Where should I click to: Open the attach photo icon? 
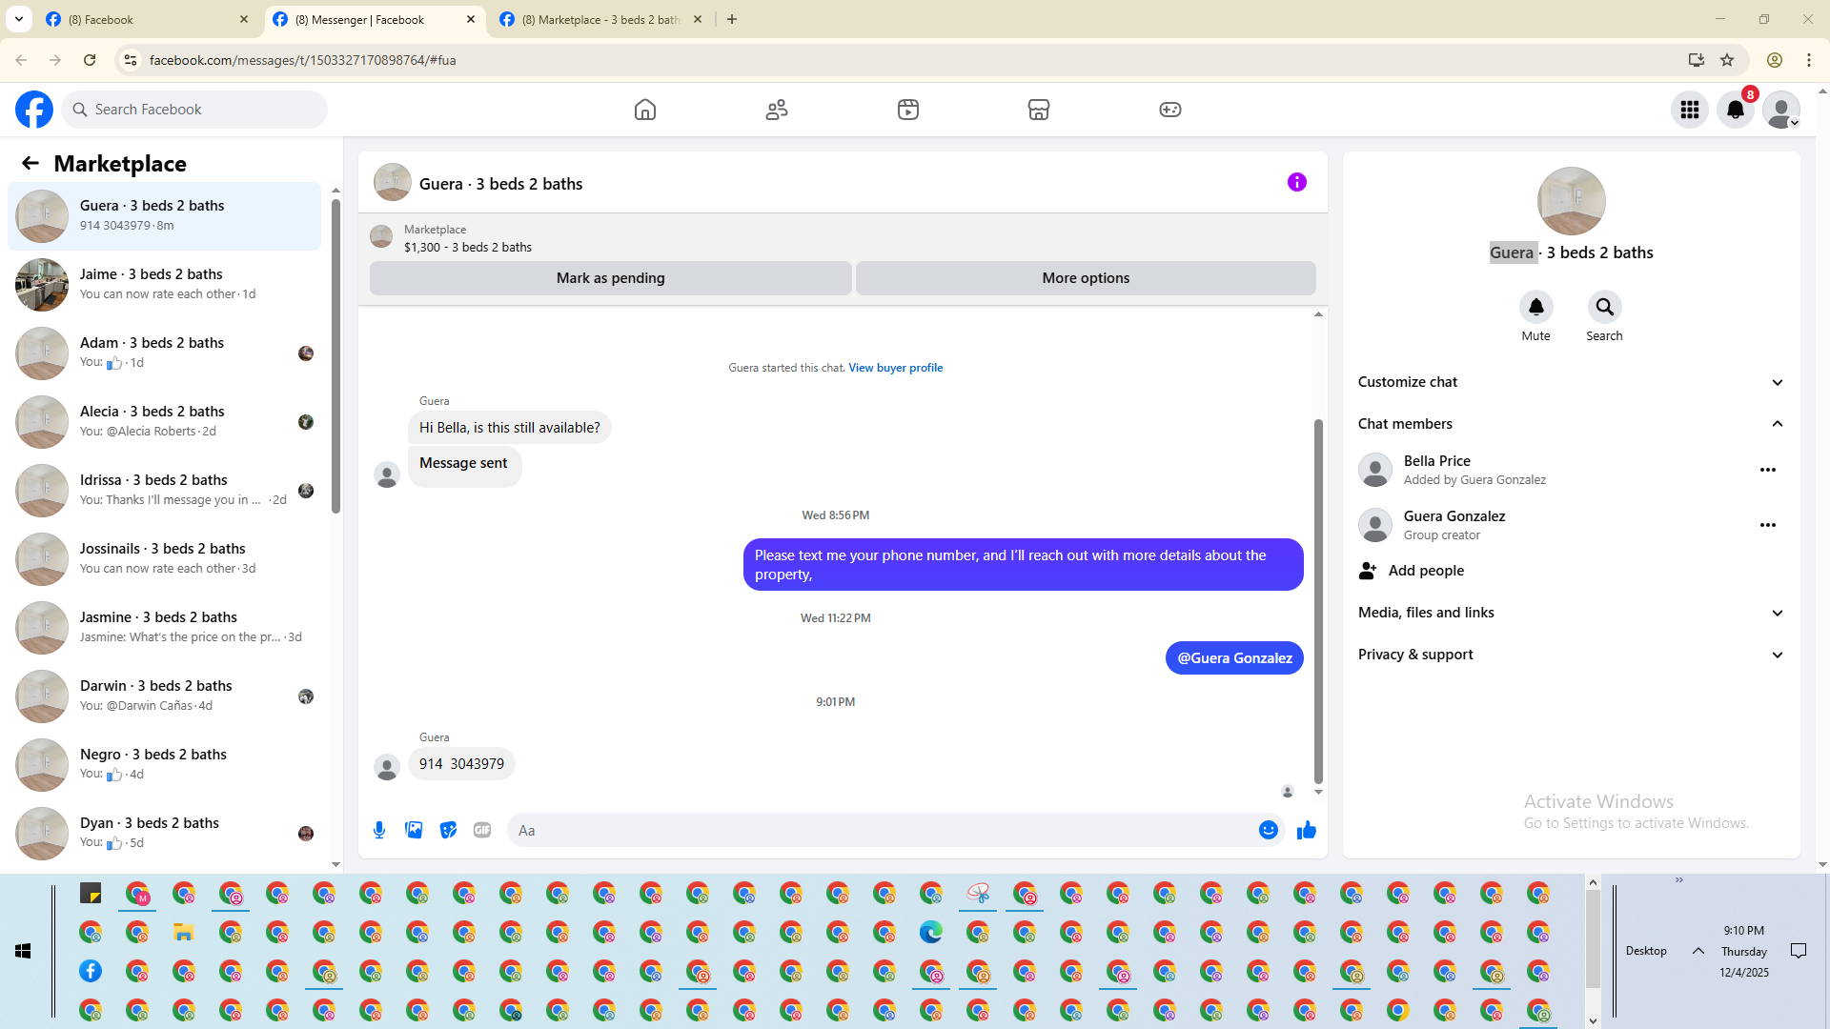pos(414,830)
